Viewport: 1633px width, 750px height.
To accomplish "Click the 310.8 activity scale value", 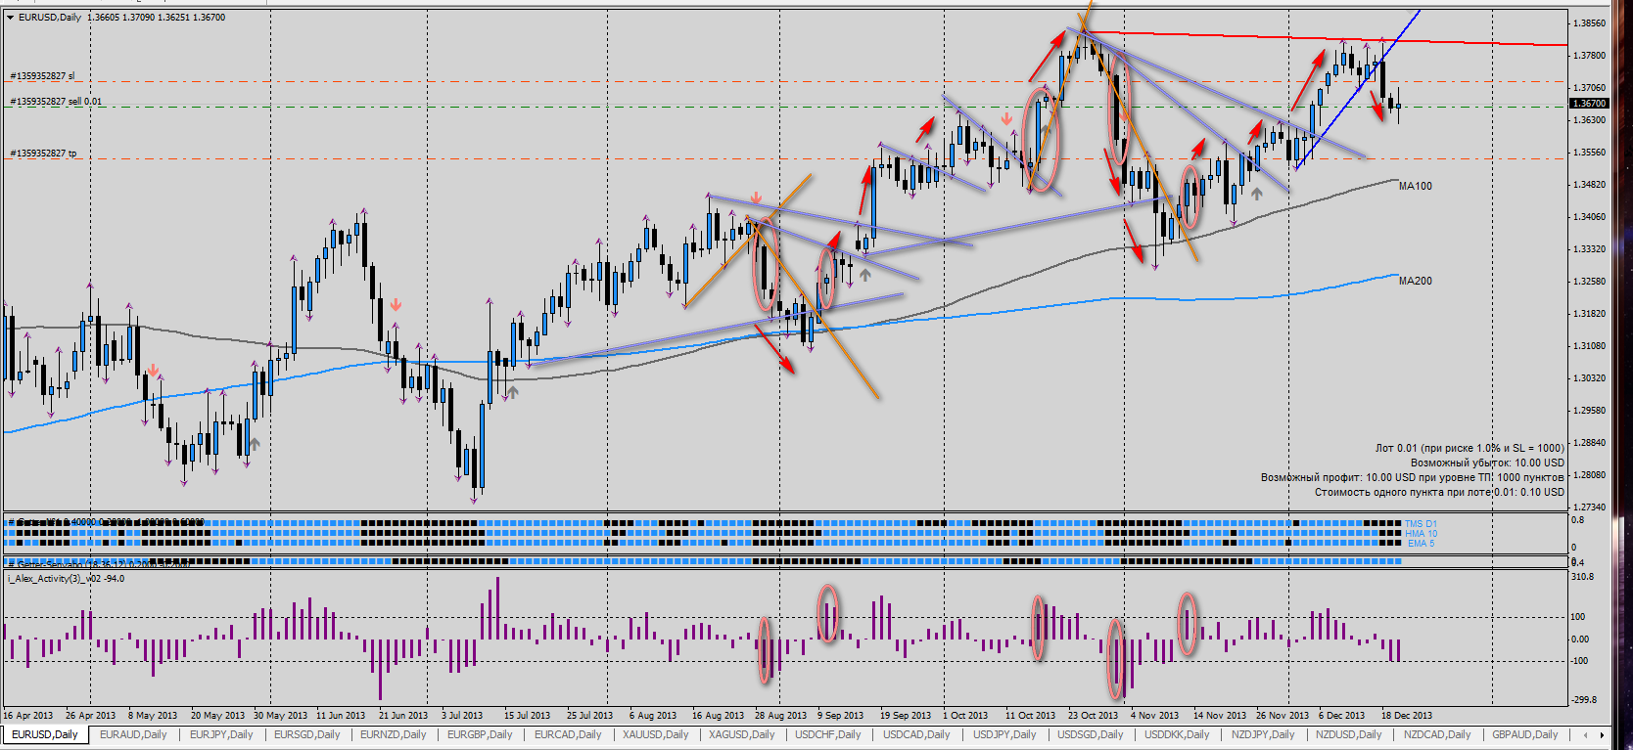I will (1582, 577).
